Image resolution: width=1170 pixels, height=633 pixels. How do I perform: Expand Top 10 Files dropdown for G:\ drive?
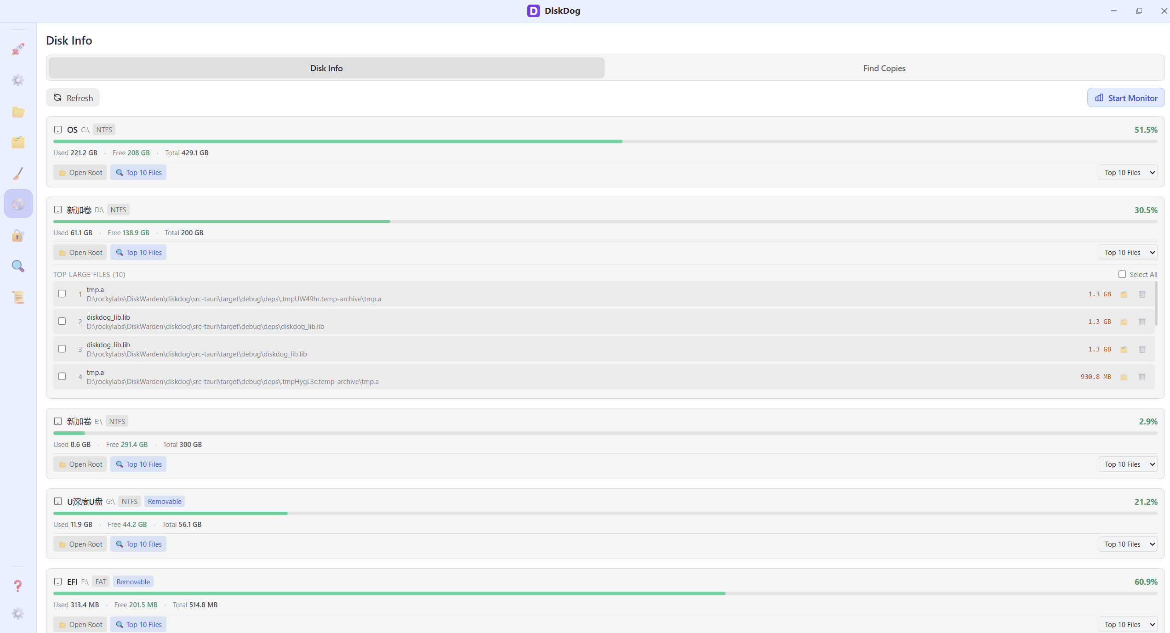tap(1128, 544)
